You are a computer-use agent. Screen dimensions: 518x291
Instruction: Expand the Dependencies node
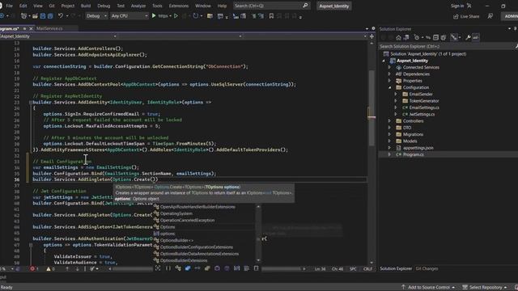tap(390, 74)
